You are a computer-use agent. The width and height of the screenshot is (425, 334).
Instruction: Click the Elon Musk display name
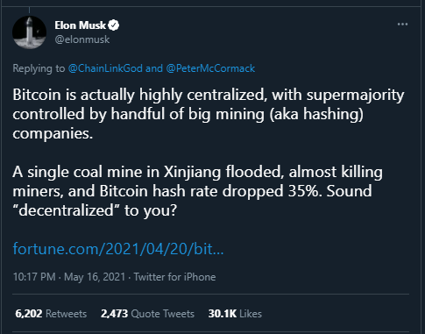80,25
